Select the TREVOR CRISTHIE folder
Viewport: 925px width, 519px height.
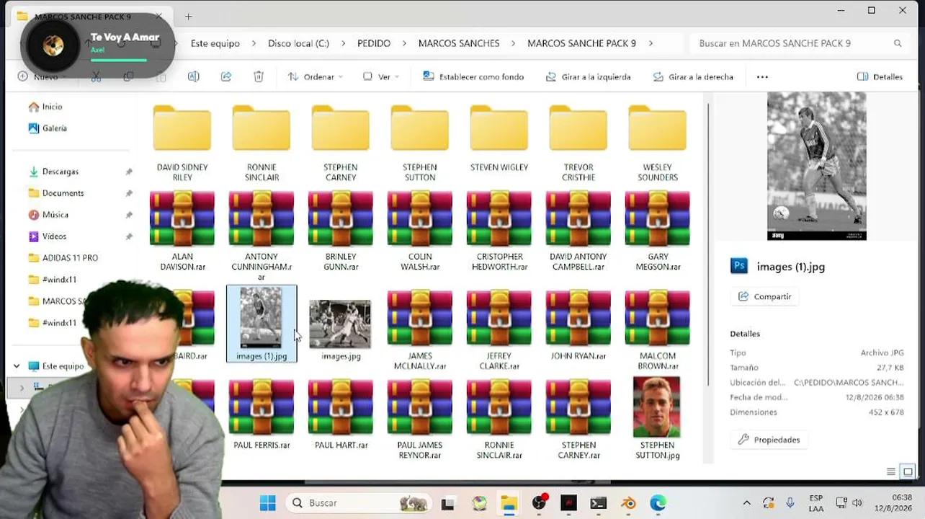(578, 143)
